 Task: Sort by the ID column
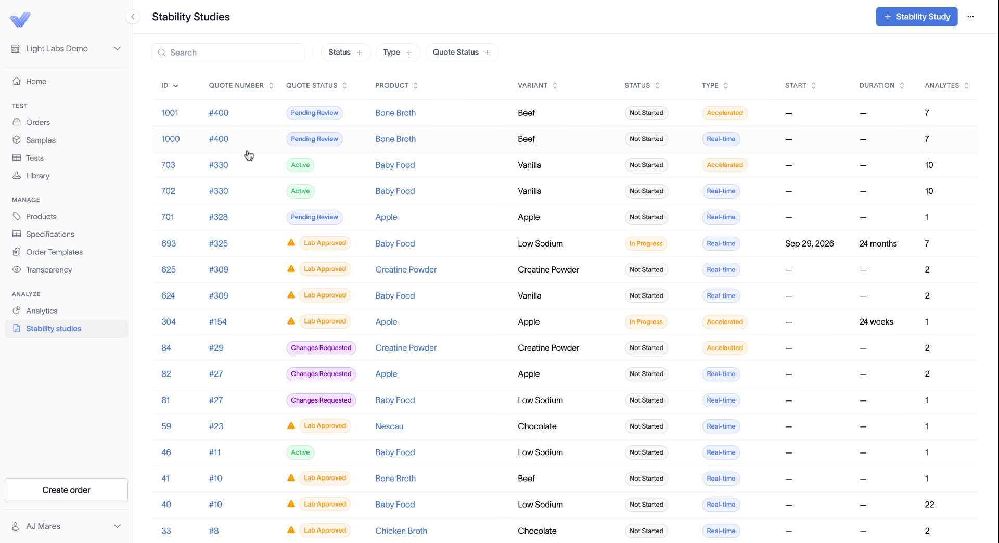tap(170, 85)
